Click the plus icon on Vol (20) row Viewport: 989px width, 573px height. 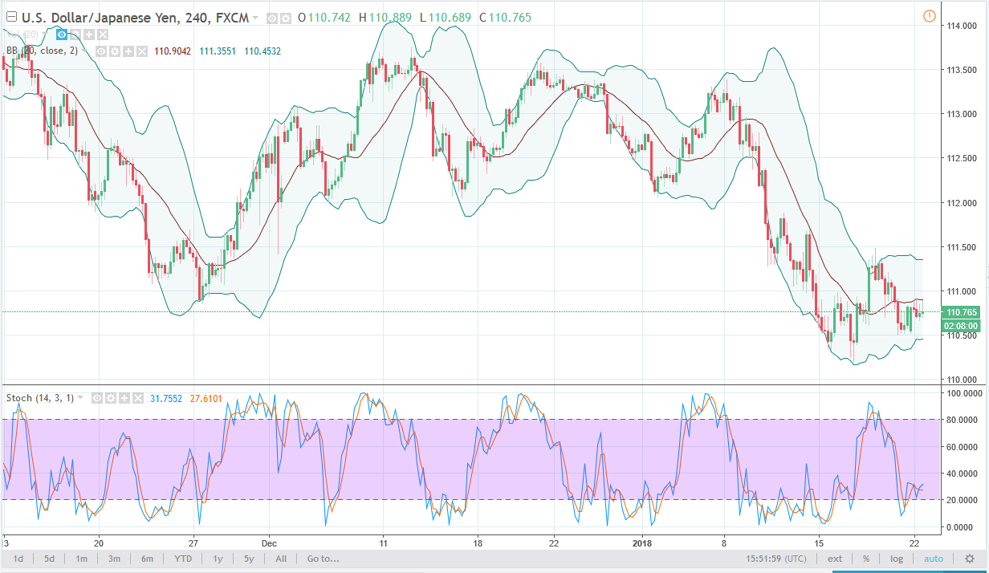[x=88, y=34]
